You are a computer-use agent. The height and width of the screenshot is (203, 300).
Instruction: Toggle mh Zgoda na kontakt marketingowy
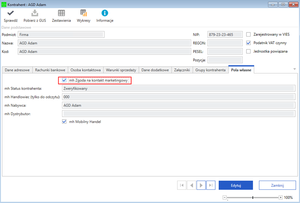[x=64, y=80]
